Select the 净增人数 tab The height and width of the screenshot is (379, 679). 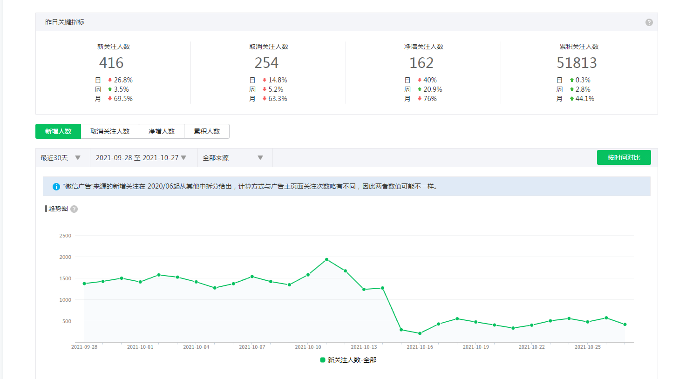[162, 131]
